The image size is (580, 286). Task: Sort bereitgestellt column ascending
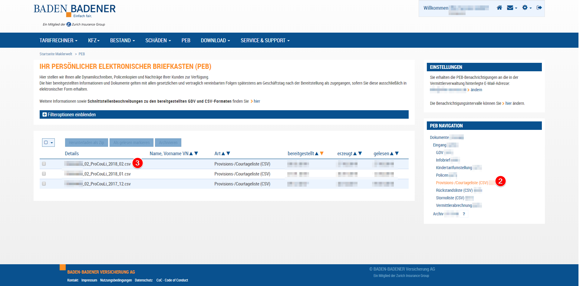pos(317,153)
